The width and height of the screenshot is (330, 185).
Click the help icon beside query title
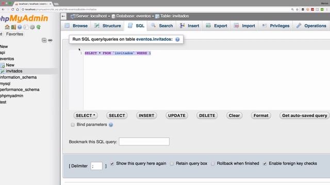177,40
